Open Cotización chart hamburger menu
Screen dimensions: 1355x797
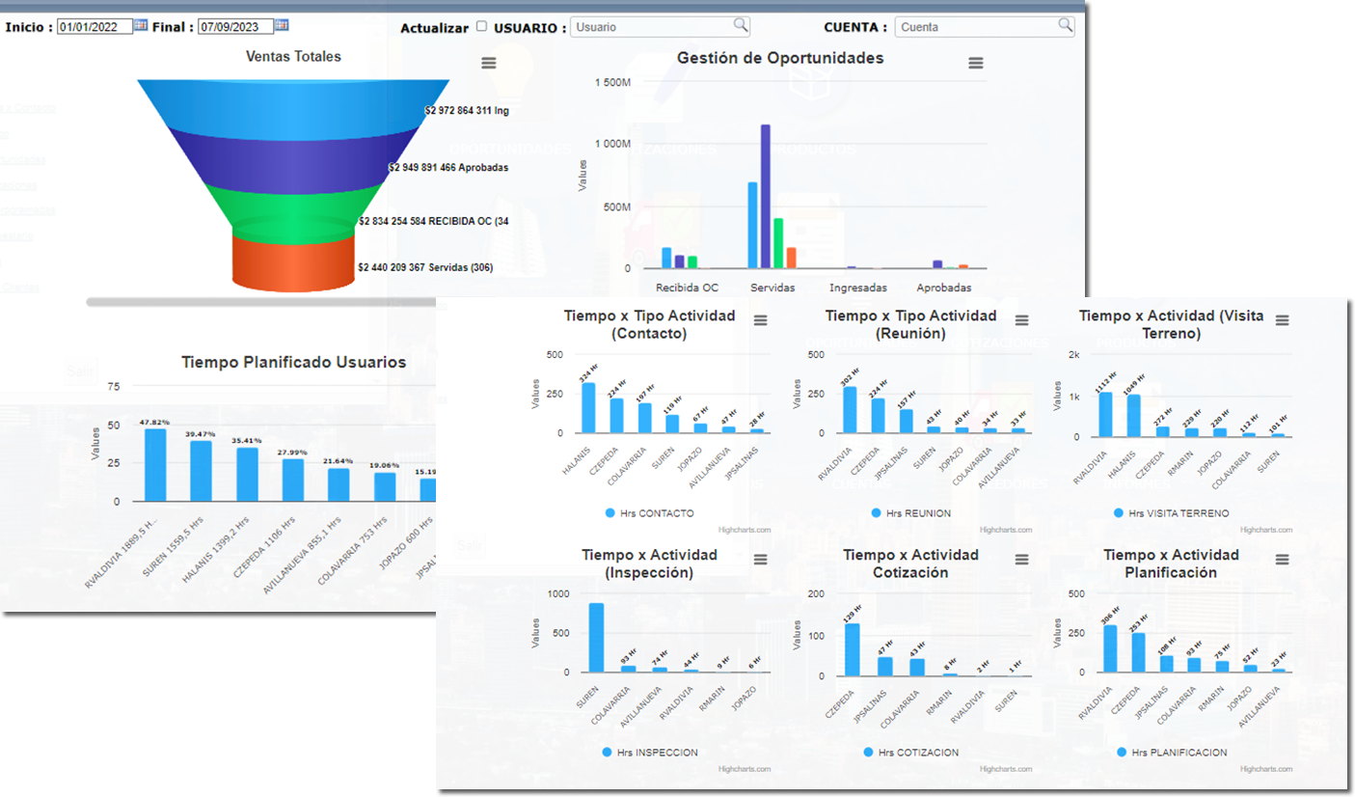click(x=1022, y=560)
